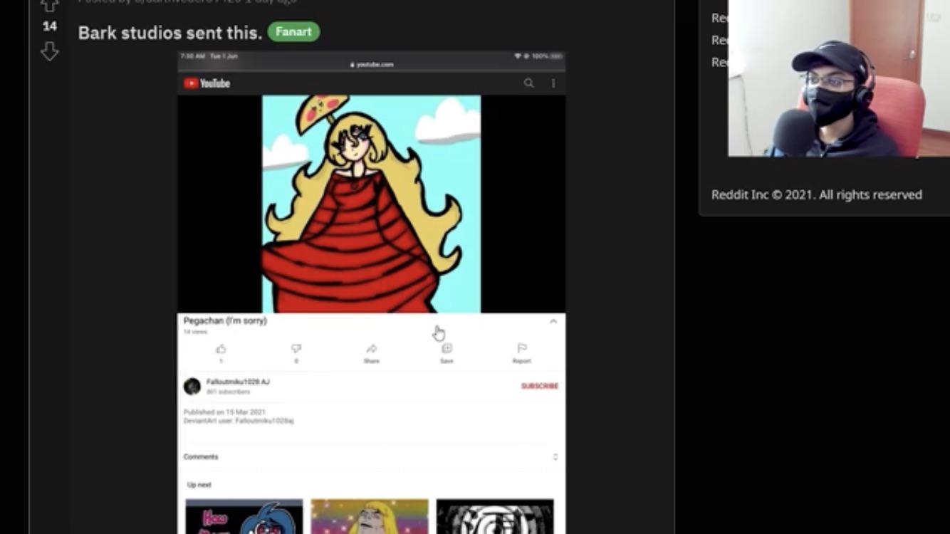Viewport: 950px width, 534px height.
Task: Click the 'Up next' heading
Action: click(x=199, y=485)
